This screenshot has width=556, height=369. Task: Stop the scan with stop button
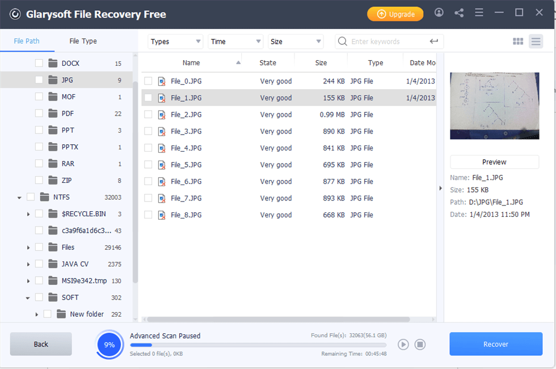coord(420,344)
